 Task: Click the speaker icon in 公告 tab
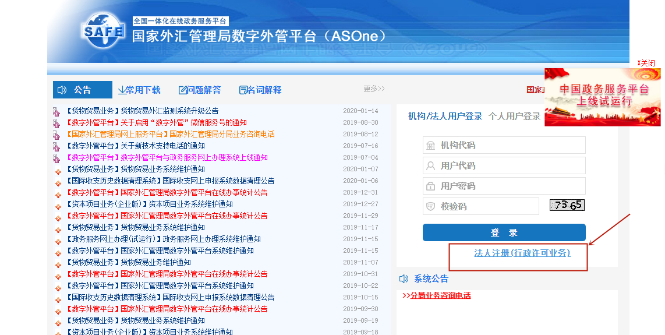62,90
